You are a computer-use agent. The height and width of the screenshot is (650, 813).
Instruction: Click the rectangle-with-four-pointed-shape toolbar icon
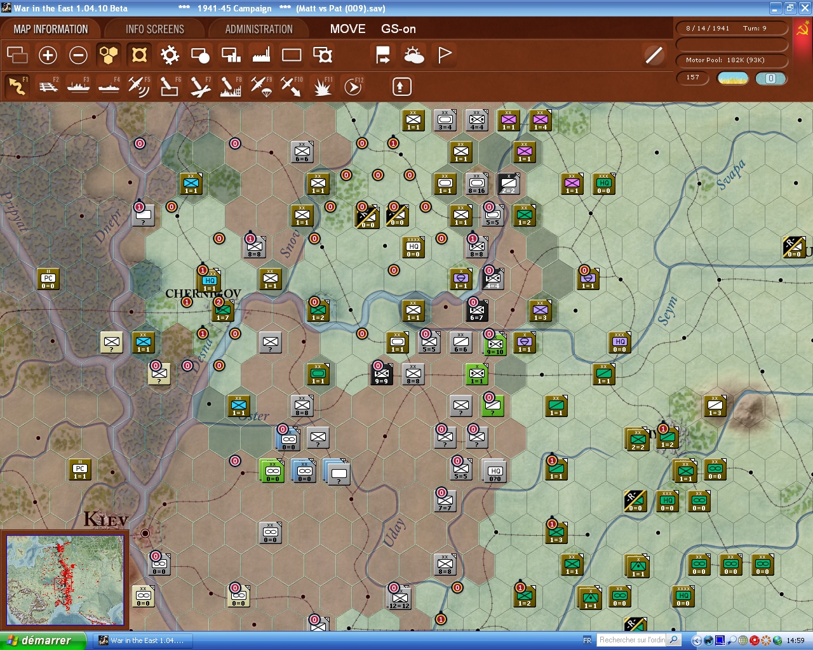pyautogui.click(x=323, y=55)
